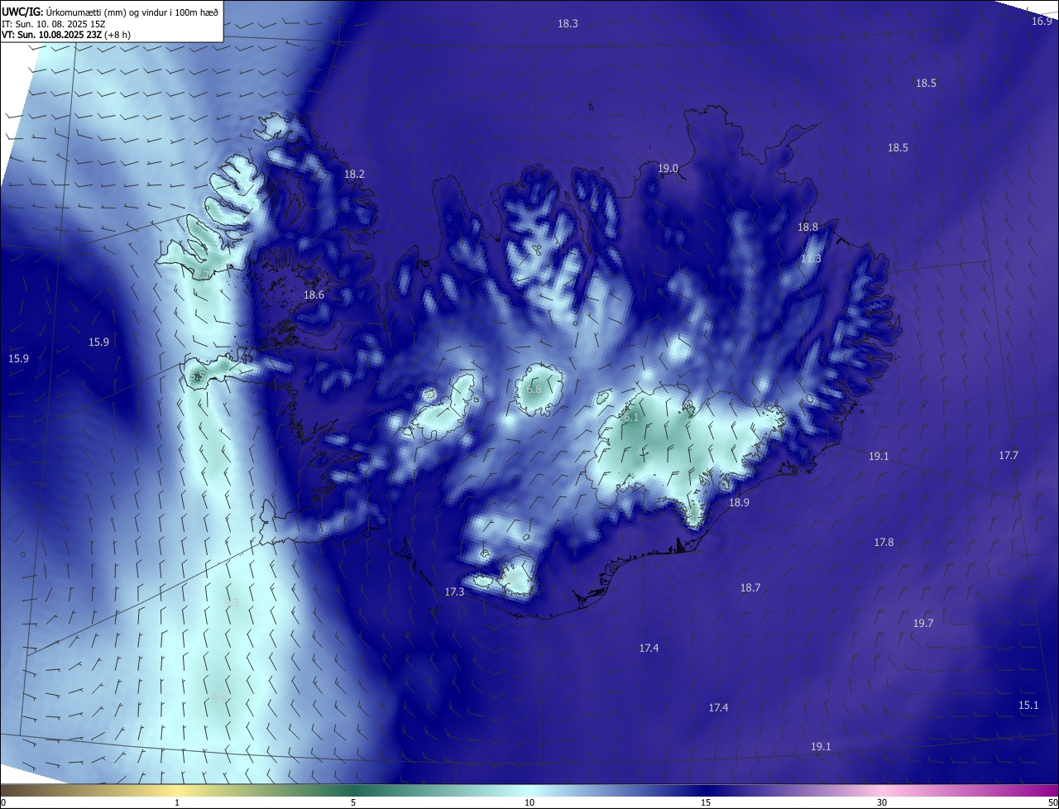
Task: Click the value 19.0 on the map
Action: [x=668, y=169]
